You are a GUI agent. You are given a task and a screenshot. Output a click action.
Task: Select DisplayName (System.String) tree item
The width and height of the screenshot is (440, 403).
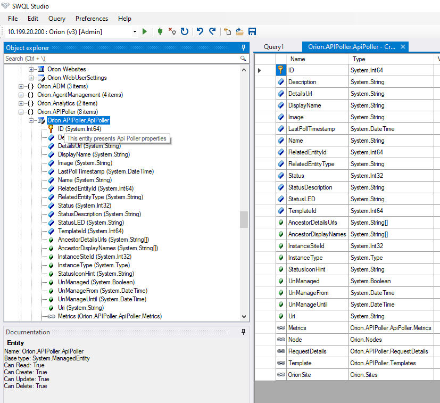[94, 154]
